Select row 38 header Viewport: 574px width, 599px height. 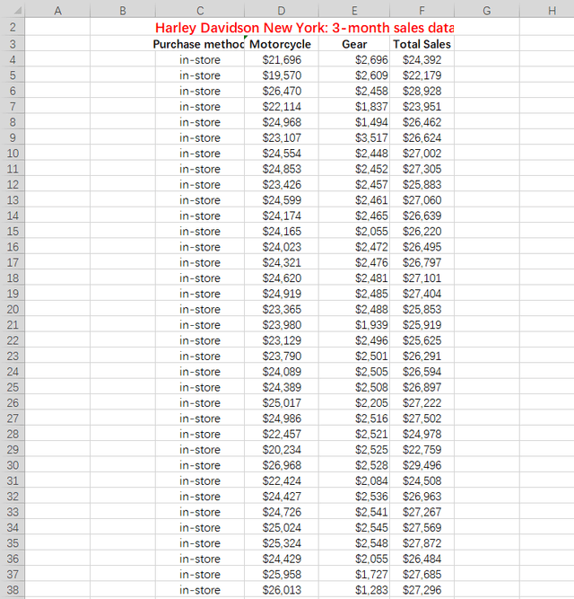point(13,590)
